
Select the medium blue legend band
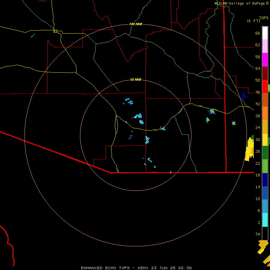pos(265,193)
